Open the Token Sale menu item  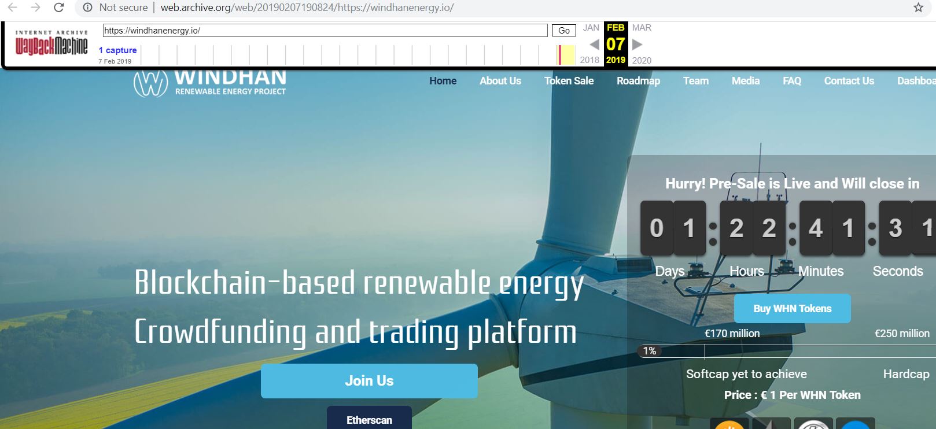pos(569,81)
